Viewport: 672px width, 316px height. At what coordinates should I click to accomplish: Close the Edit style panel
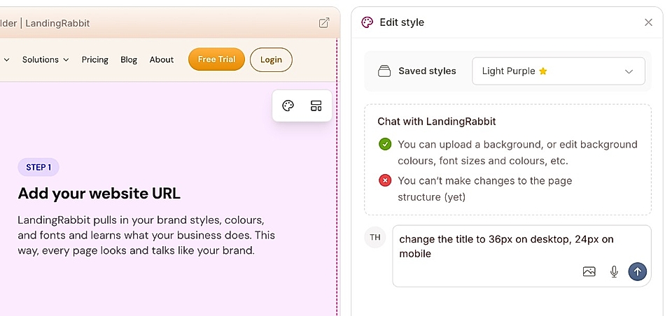pyautogui.click(x=648, y=22)
